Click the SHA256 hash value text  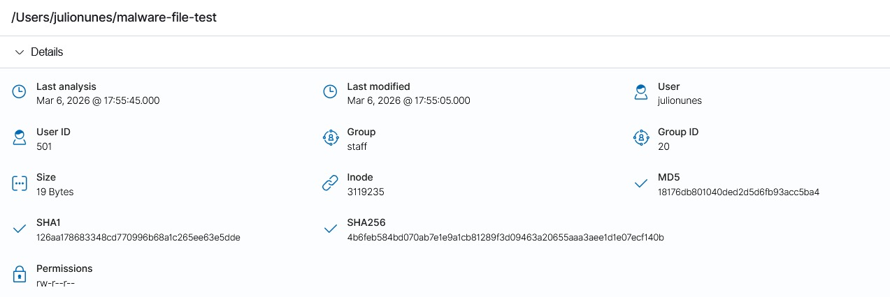[505, 238]
